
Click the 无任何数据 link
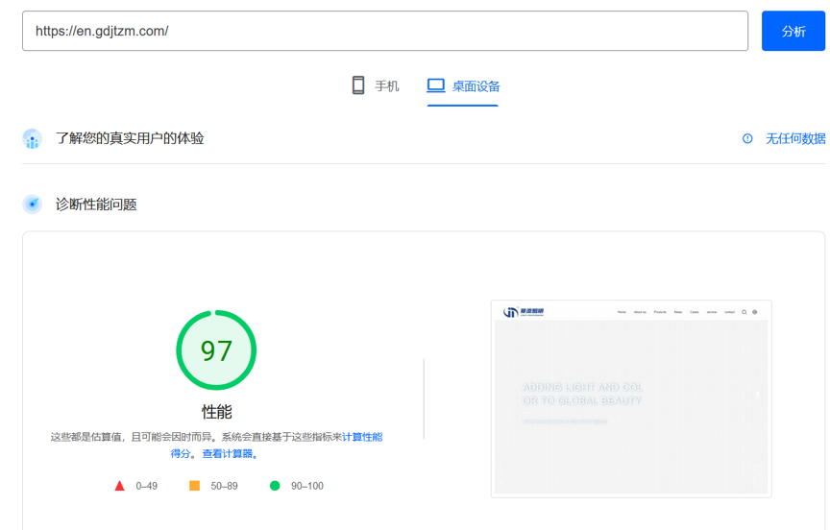pyautogui.click(x=794, y=138)
